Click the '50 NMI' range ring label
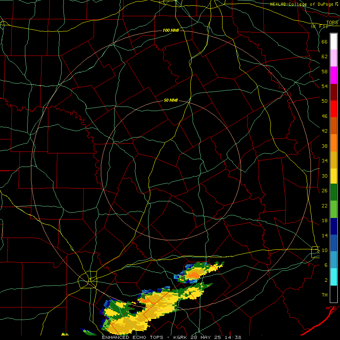This screenshot has width=340, height=340. click(171, 100)
